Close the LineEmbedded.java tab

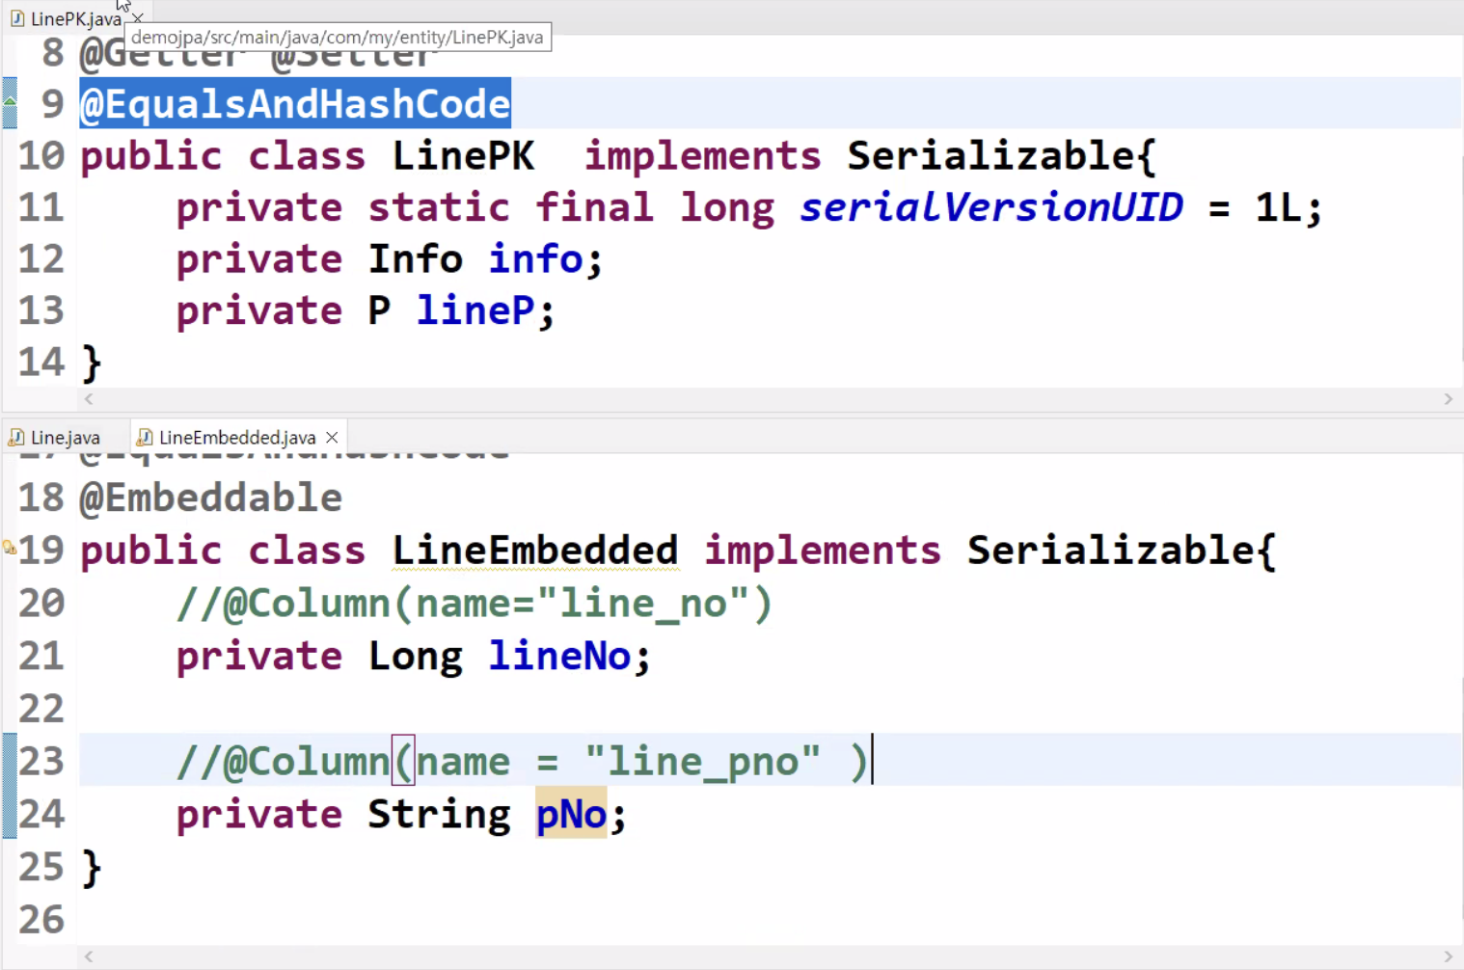click(332, 437)
